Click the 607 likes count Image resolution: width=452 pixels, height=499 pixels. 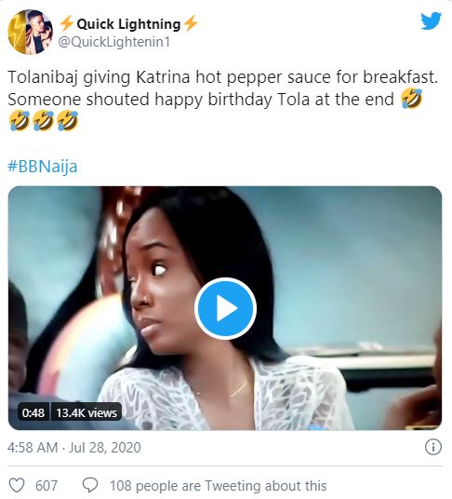47,486
